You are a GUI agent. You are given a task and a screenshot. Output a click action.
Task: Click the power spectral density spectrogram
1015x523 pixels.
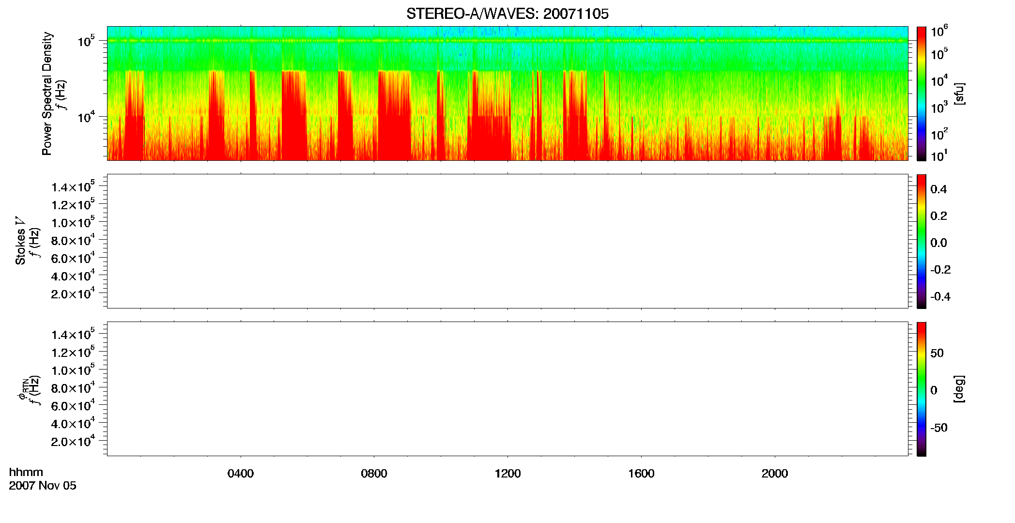click(507, 93)
